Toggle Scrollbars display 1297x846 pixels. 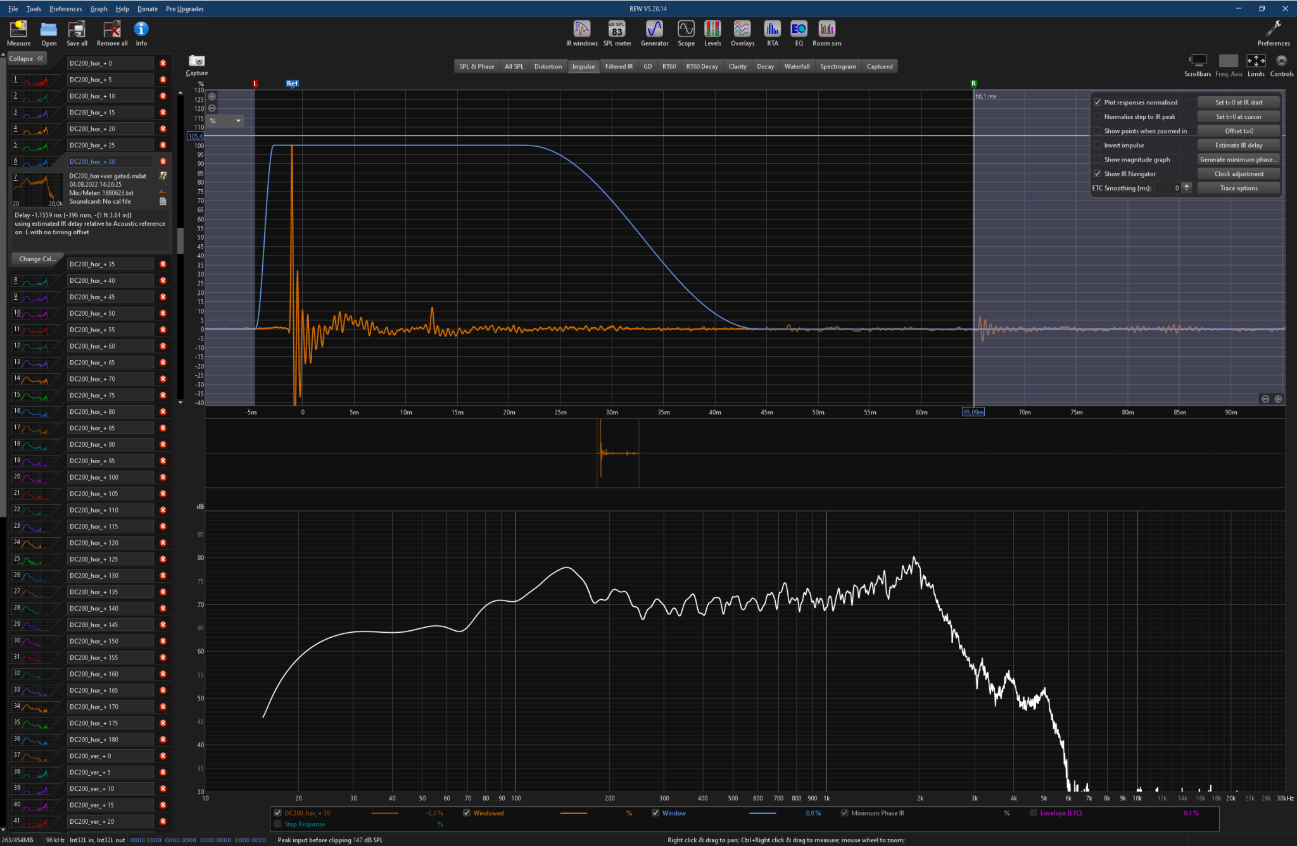pos(1198,65)
